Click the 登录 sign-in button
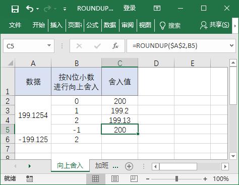239x185 pixels. point(130,8)
